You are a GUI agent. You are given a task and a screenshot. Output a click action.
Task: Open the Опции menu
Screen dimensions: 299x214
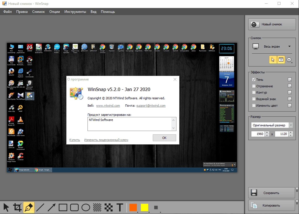tap(54, 12)
